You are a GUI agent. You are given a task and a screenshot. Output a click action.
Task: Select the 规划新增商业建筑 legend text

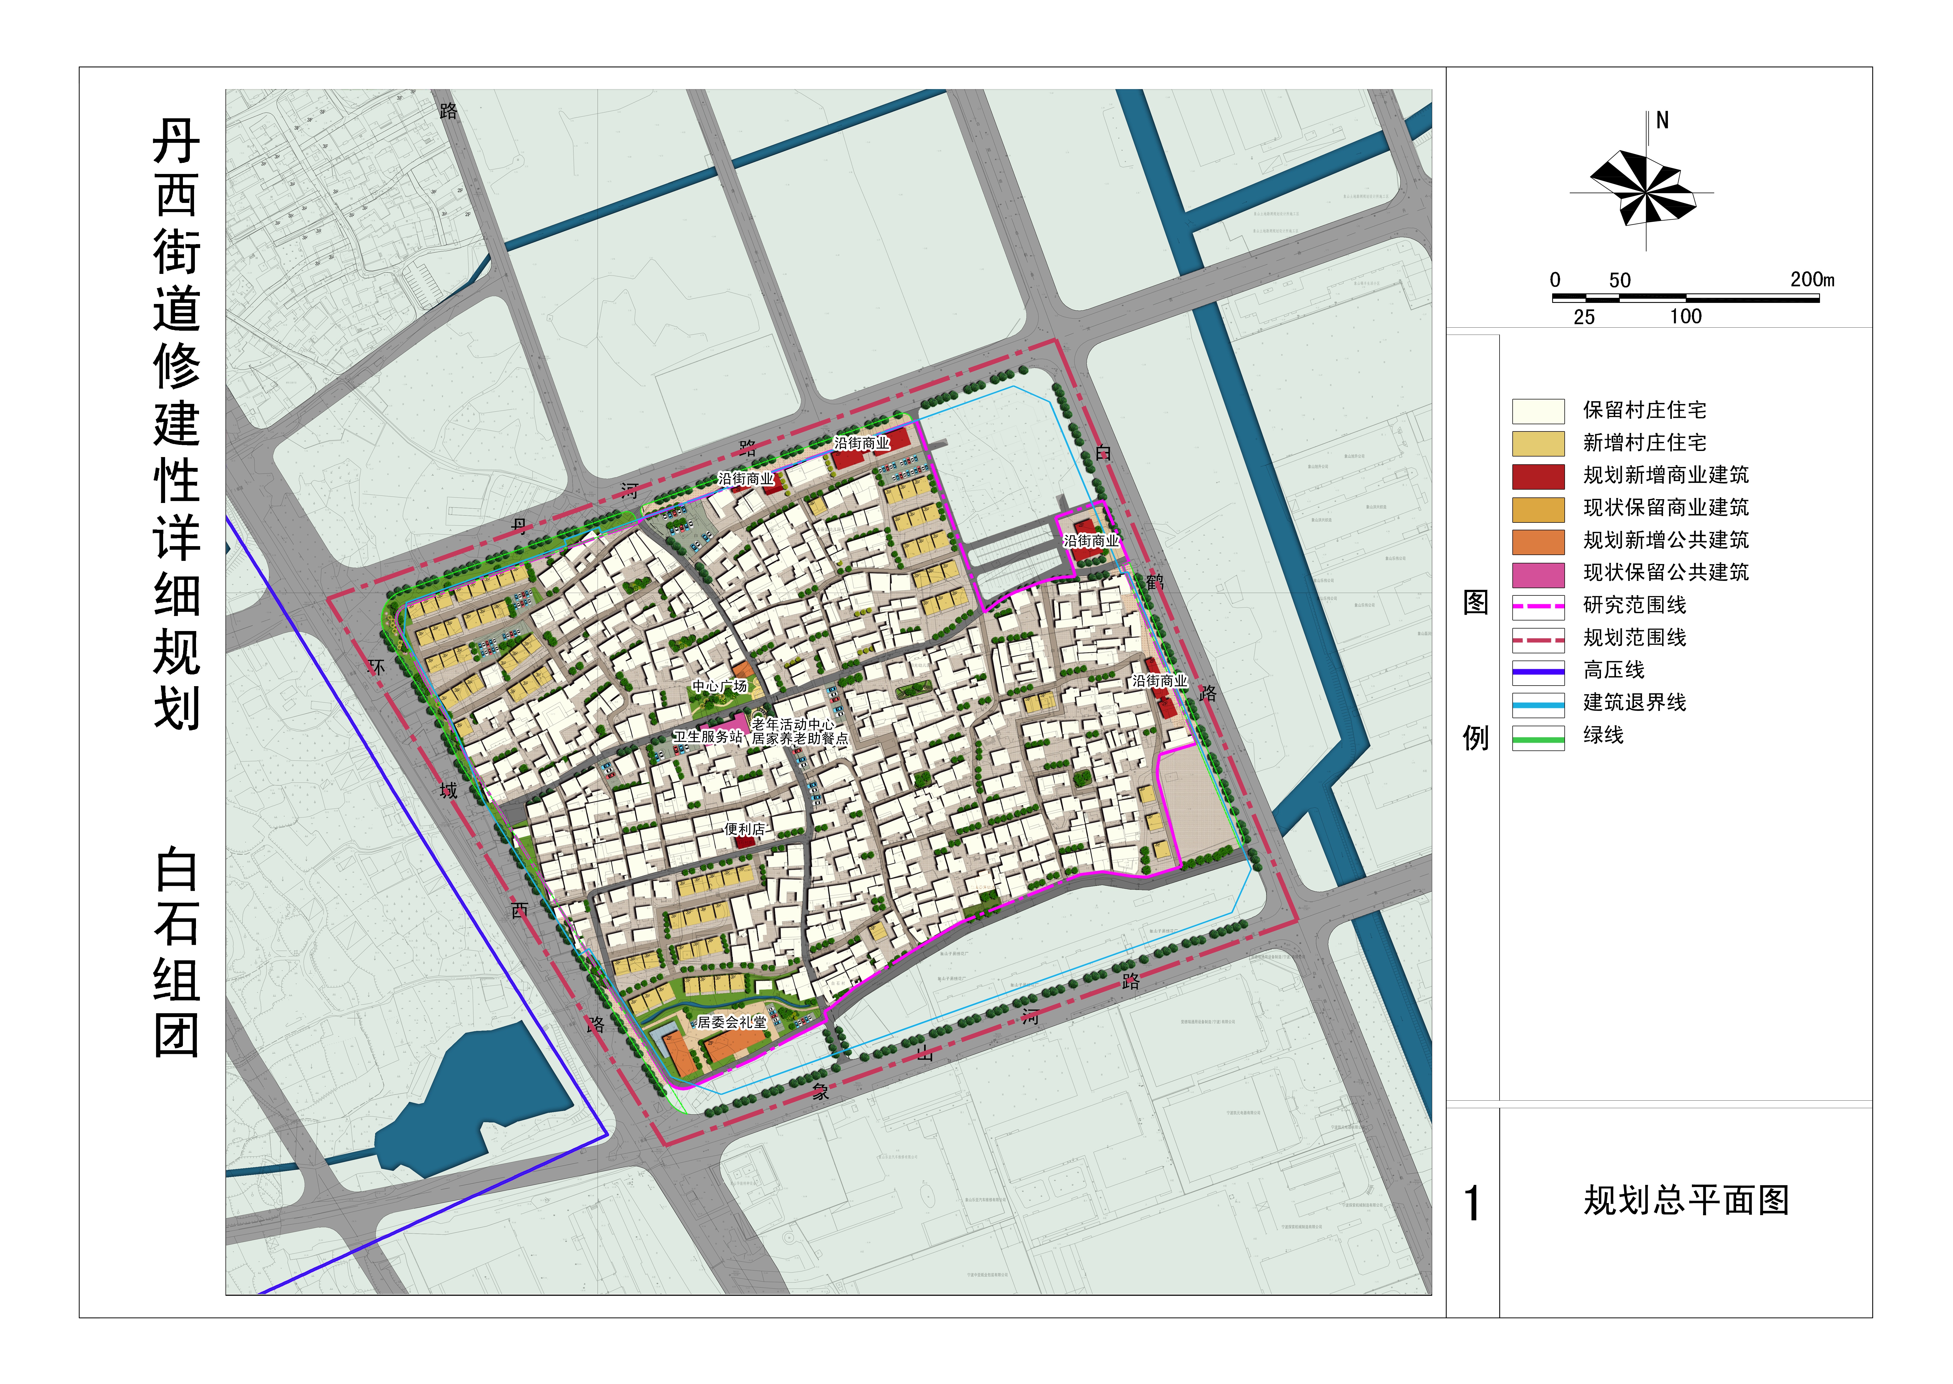pyautogui.click(x=1666, y=475)
